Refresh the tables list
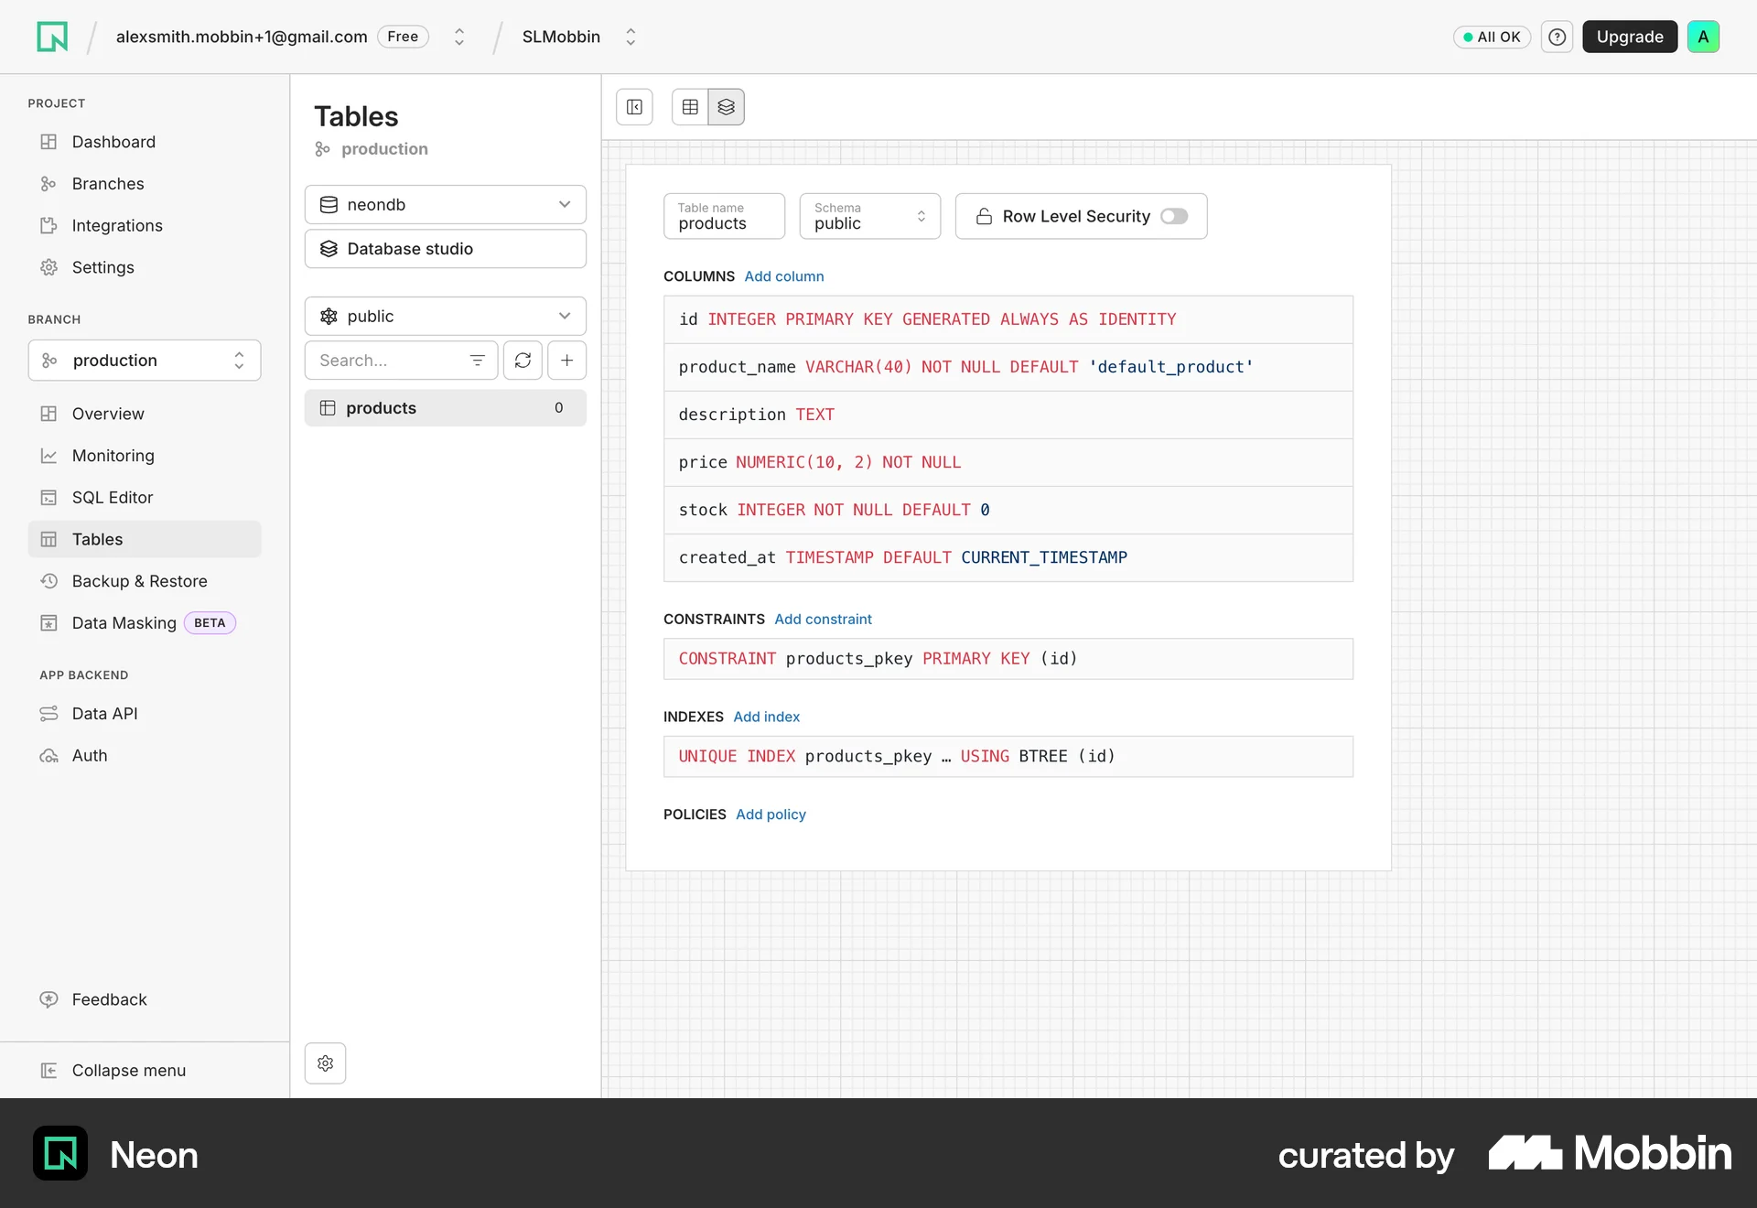The image size is (1757, 1208). tap(523, 361)
